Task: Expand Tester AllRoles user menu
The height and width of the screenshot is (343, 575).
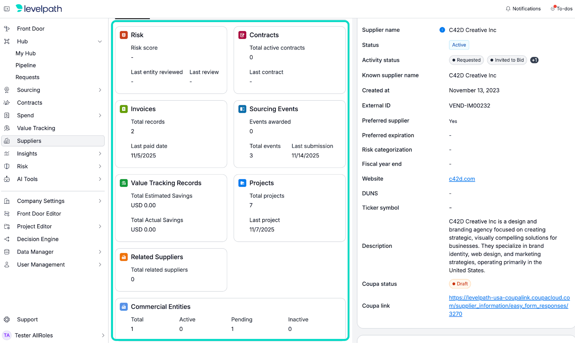Action: point(103,335)
